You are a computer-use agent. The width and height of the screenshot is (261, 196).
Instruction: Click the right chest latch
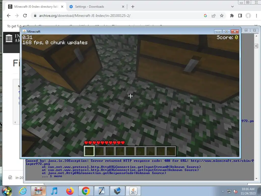[x=192, y=65]
